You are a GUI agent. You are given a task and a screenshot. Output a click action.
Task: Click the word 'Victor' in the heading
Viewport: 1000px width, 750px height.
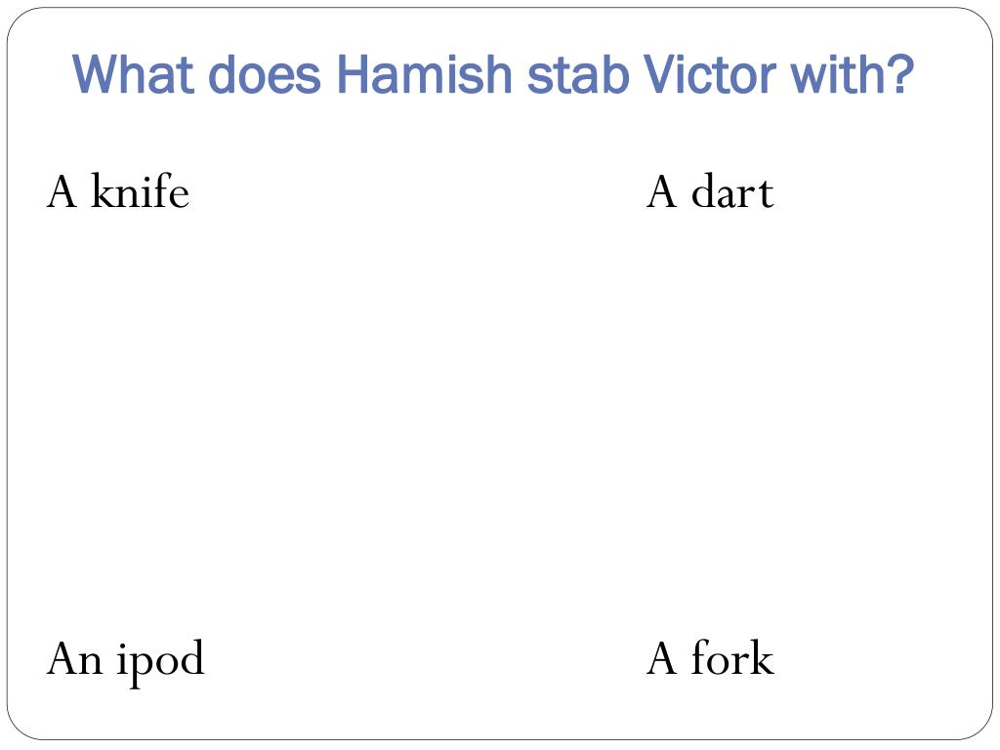click(709, 74)
